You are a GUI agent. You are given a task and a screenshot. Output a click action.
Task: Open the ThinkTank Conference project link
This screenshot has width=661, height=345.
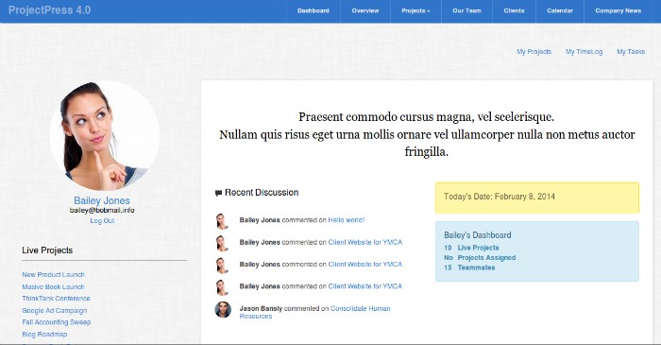pyautogui.click(x=56, y=298)
